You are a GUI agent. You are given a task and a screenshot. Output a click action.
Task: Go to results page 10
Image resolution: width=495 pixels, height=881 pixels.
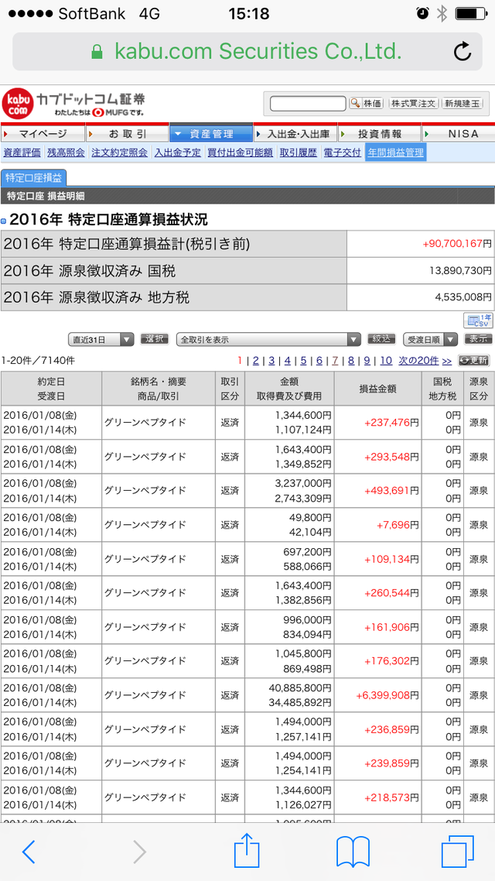[x=386, y=361]
